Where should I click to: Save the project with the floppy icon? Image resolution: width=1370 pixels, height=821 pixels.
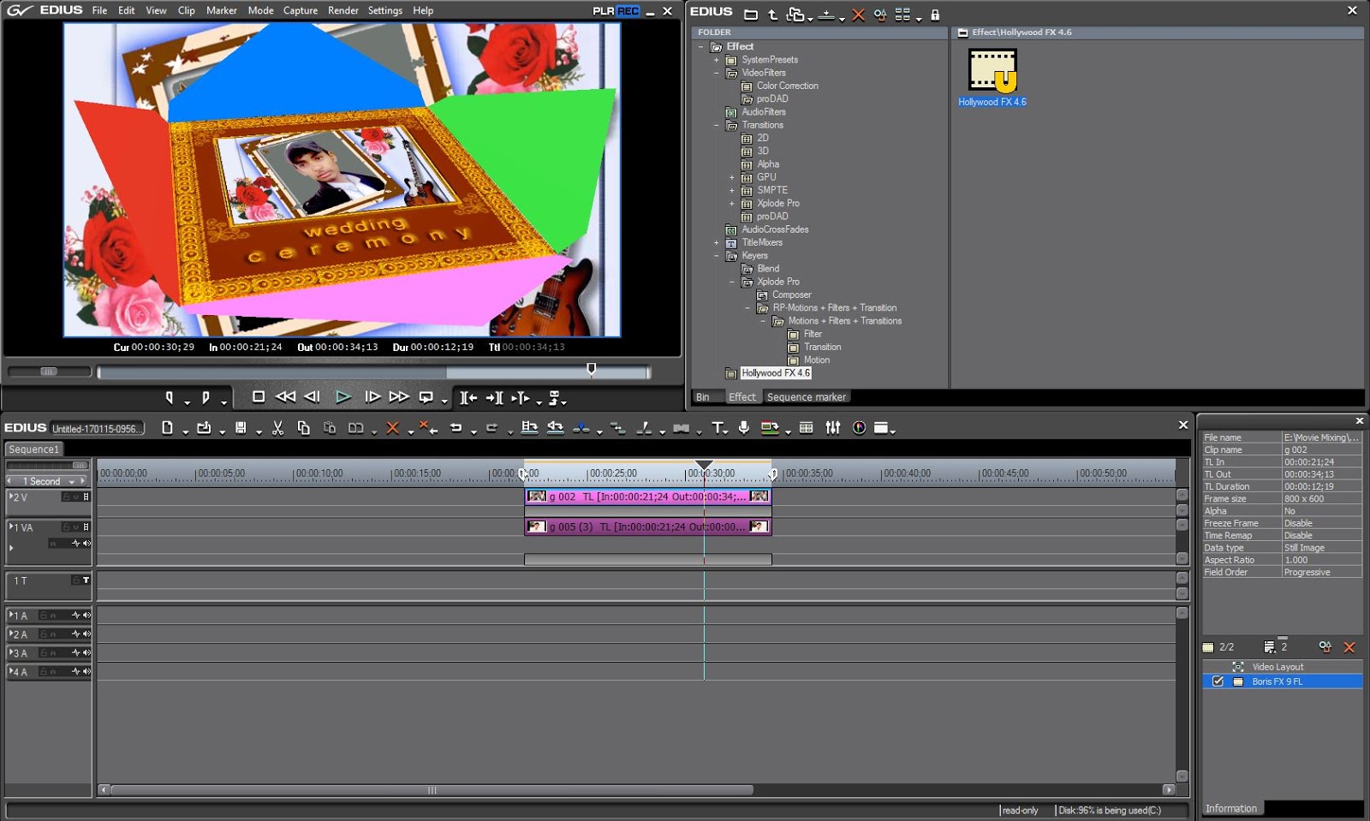coord(241,428)
